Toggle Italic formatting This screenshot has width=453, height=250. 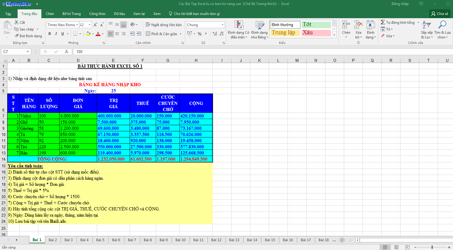click(56, 34)
